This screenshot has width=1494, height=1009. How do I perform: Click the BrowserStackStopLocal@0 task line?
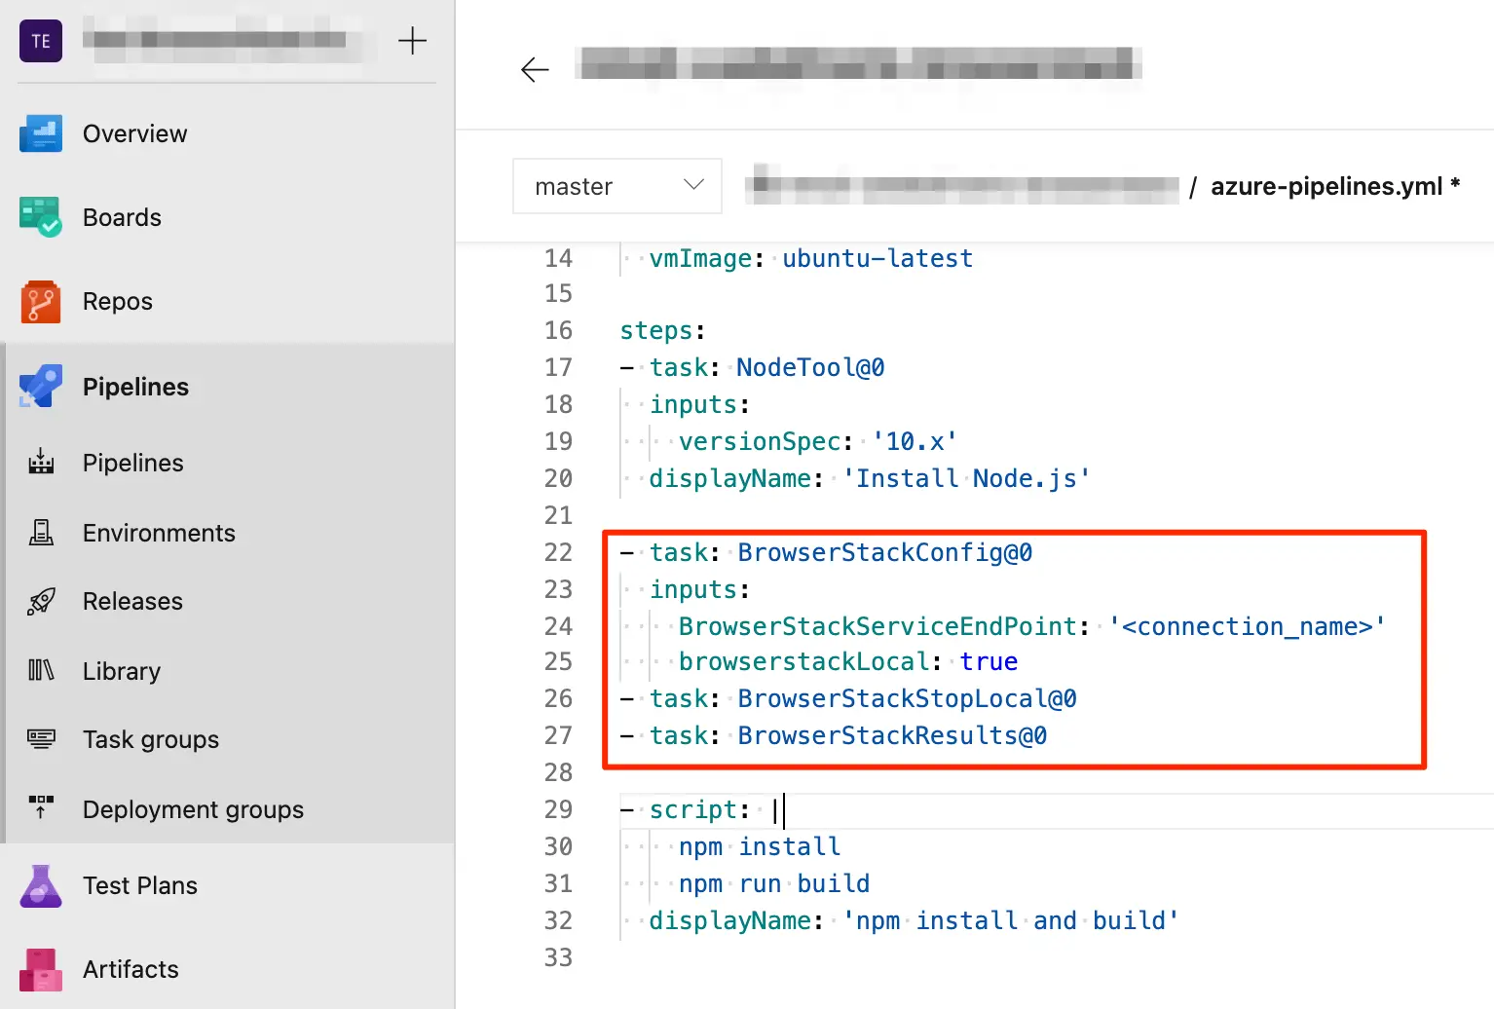coord(906,699)
